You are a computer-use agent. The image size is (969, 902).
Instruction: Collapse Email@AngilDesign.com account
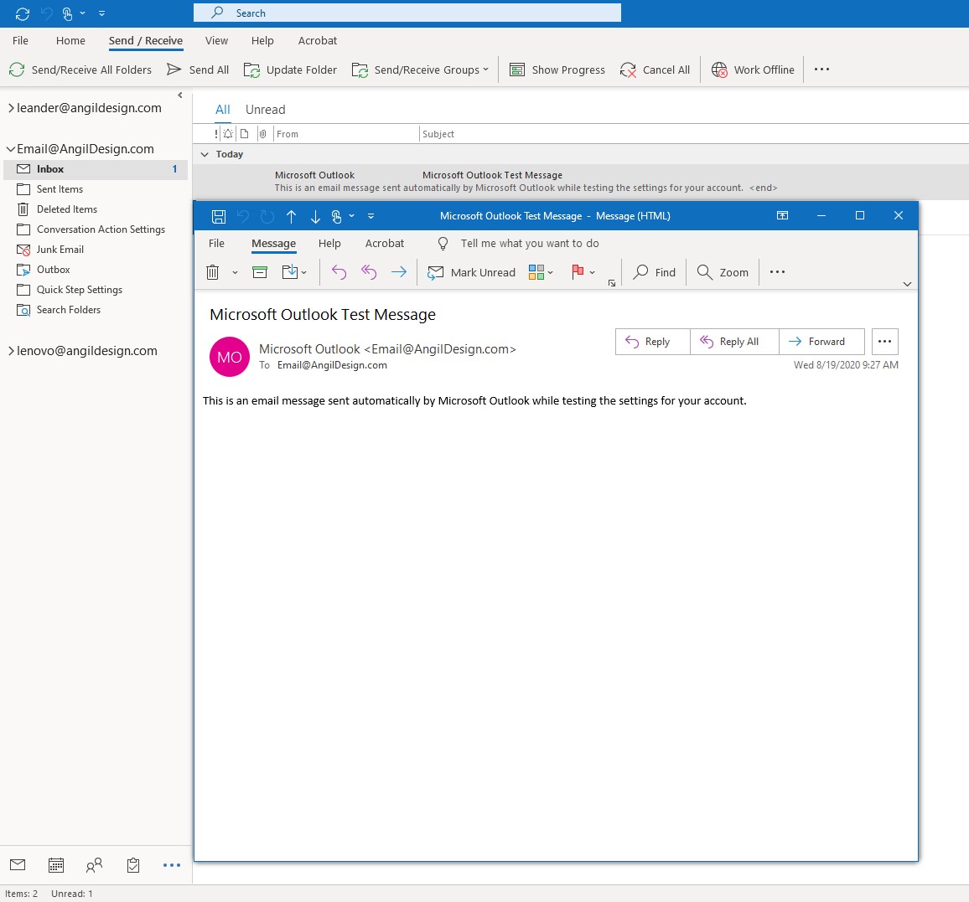point(11,149)
